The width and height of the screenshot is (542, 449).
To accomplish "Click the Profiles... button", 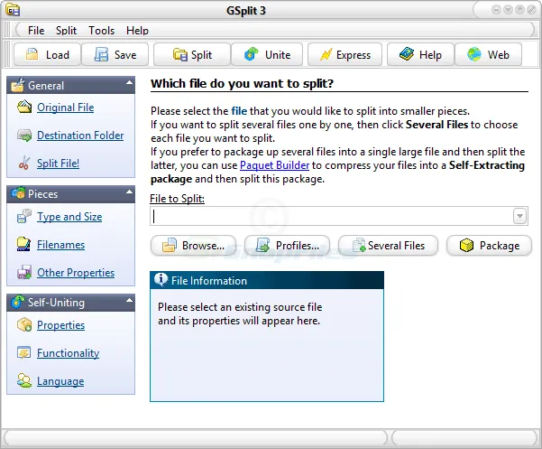I will pos(288,246).
